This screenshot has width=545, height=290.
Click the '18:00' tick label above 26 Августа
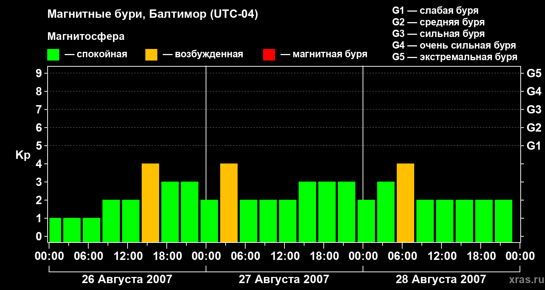[x=167, y=256]
